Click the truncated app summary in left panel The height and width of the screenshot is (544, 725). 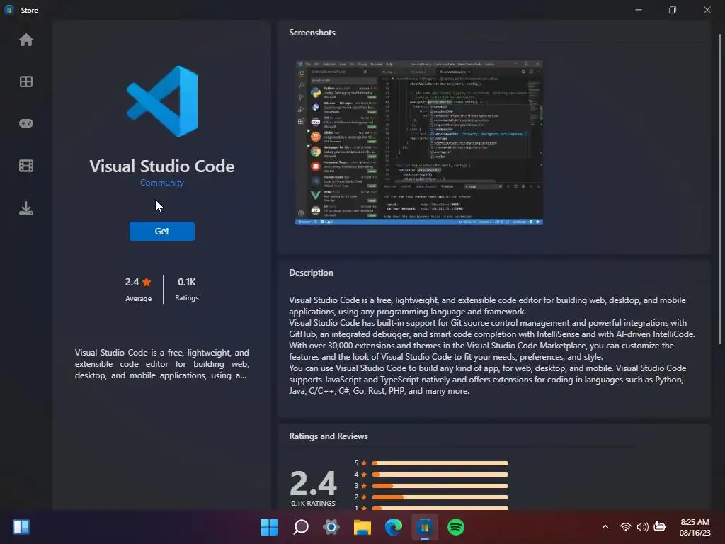[162, 364]
